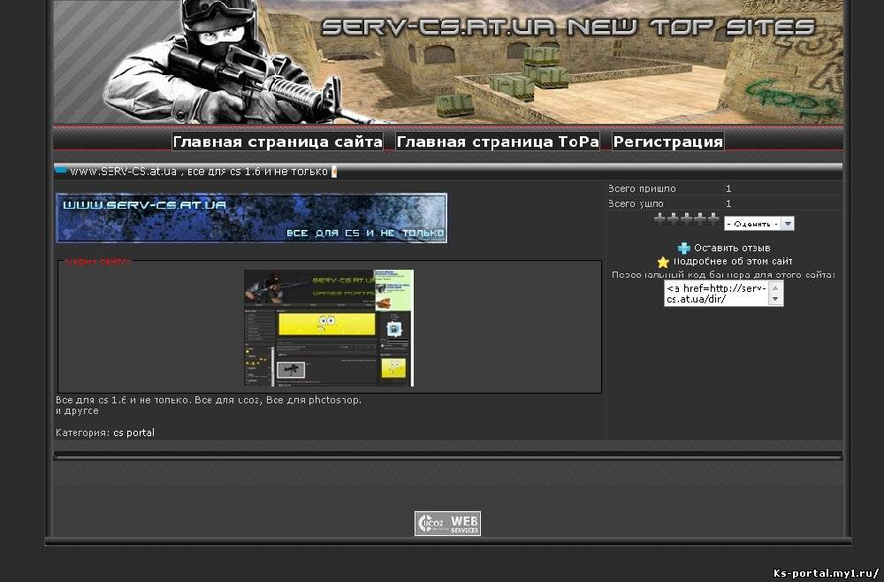Image resolution: width=884 pixels, height=582 pixels.
Task: Click the blue plus icon near Оставить отзыв
Action: click(684, 249)
